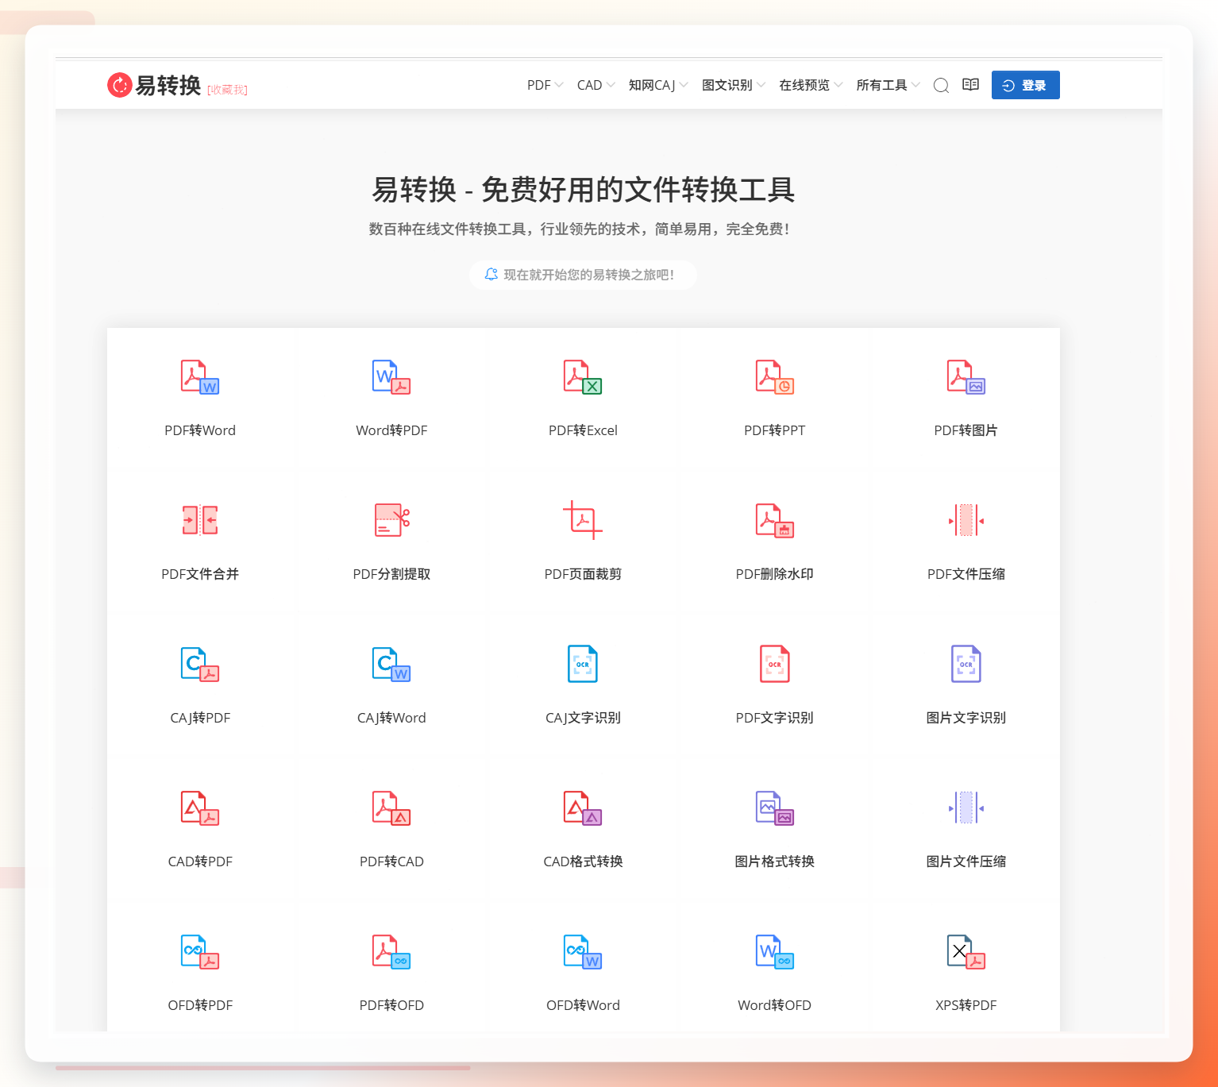Open the Word转OFD icon
Image resolution: width=1218 pixels, height=1087 pixels.
coord(775,952)
